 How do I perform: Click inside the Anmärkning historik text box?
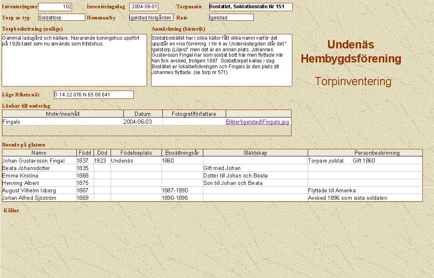pos(222,60)
